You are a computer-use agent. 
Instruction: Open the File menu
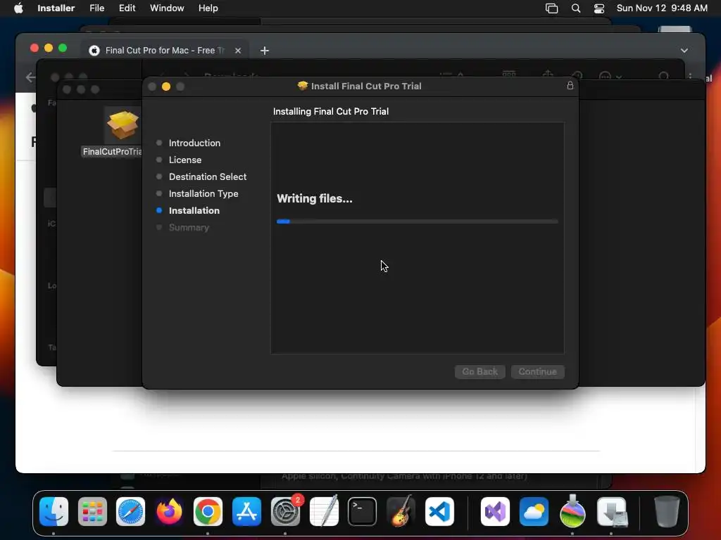click(96, 8)
